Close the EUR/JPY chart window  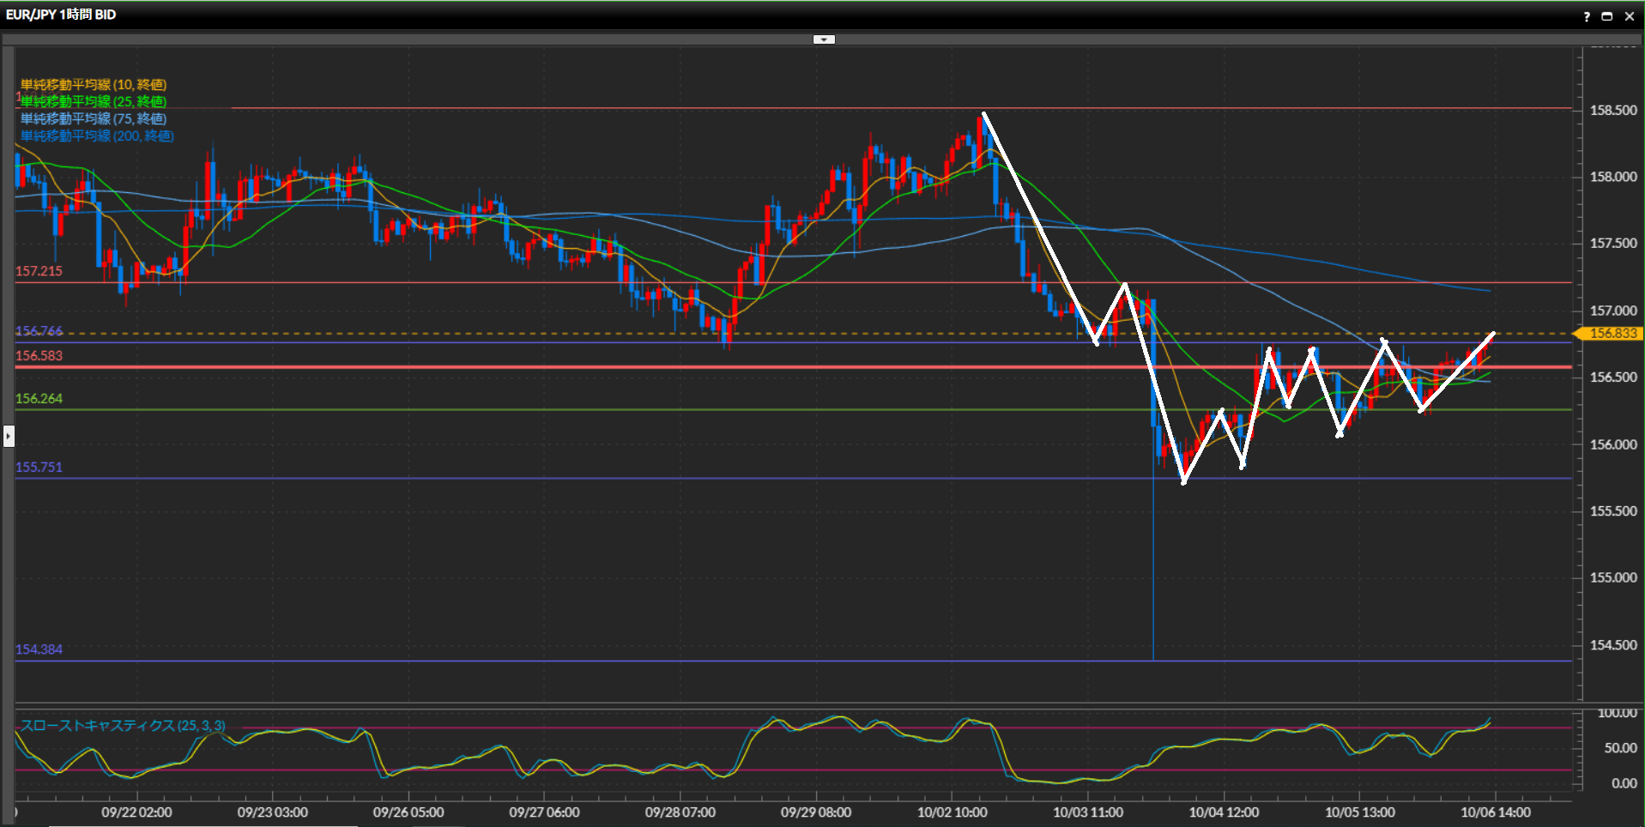pyautogui.click(x=1629, y=16)
